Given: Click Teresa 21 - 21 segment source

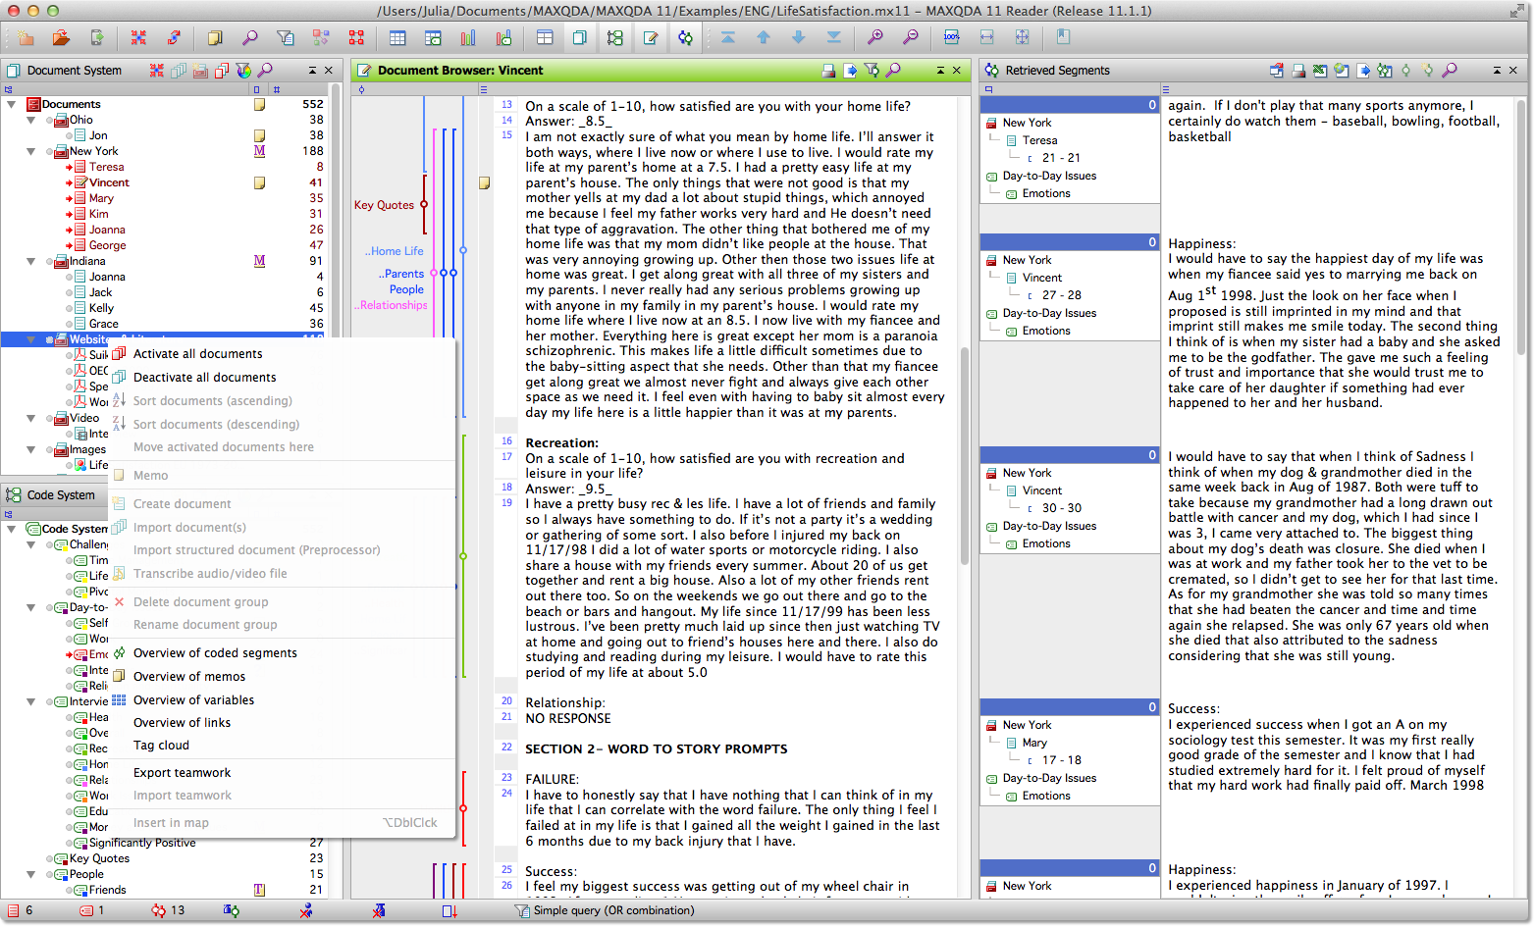Looking at the screenshot, I should point(1061,158).
